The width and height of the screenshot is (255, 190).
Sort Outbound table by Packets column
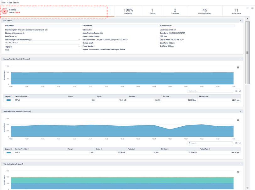131,149
